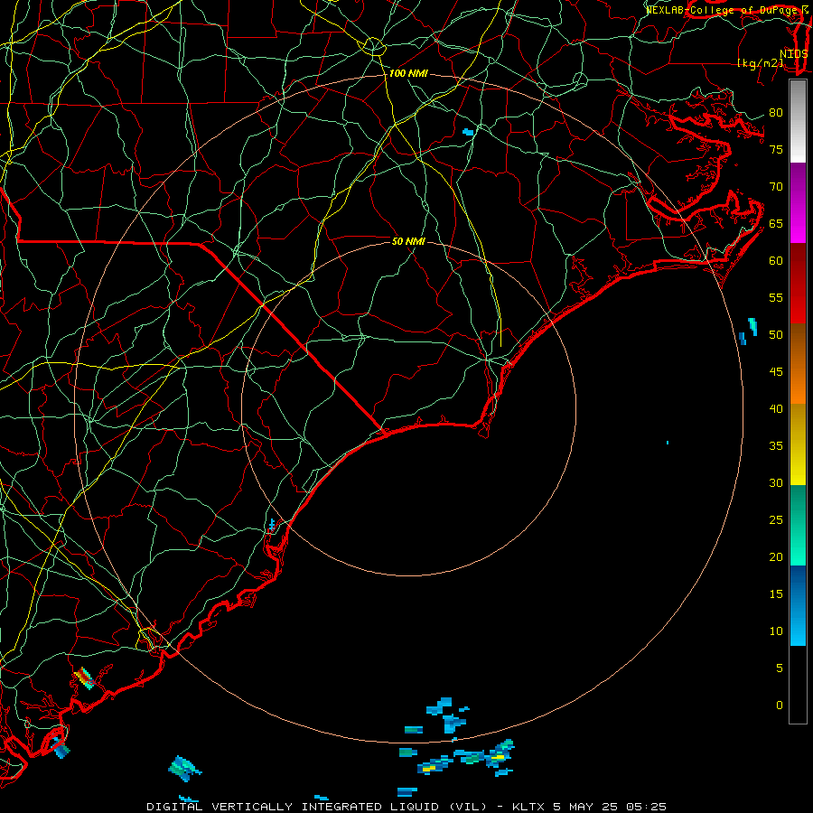Click the 80 value on the VIL scale
This screenshot has width=813, height=813.
coord(776,113)
